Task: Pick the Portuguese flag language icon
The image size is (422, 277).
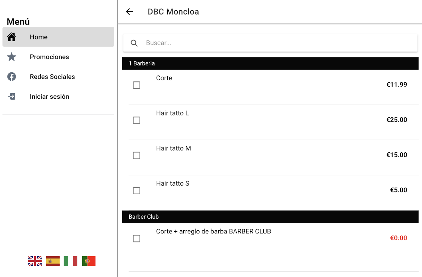Action: tap(89, 261)
